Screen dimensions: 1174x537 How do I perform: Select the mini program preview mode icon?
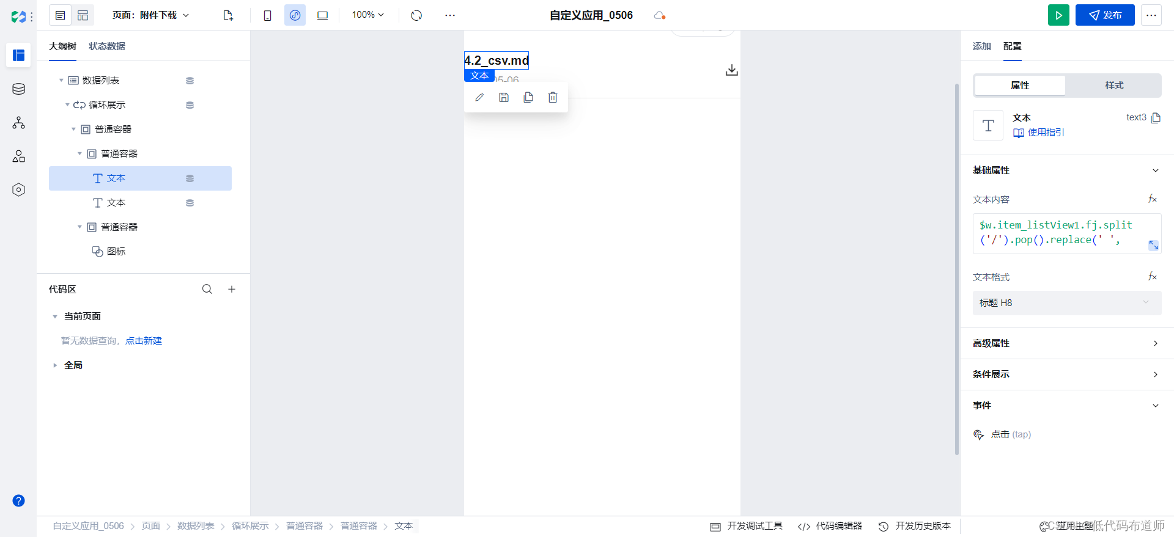coord(295,15)
